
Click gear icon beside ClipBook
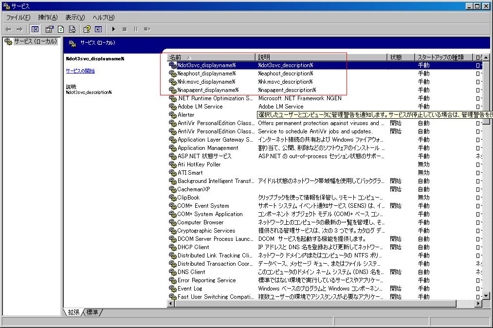pyautogui.click(x=173, y=198)
